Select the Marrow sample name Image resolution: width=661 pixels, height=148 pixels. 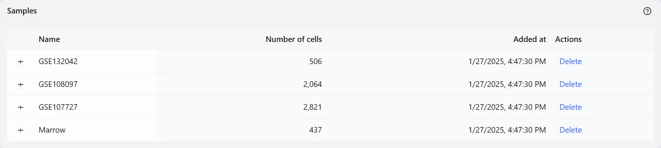52,130
